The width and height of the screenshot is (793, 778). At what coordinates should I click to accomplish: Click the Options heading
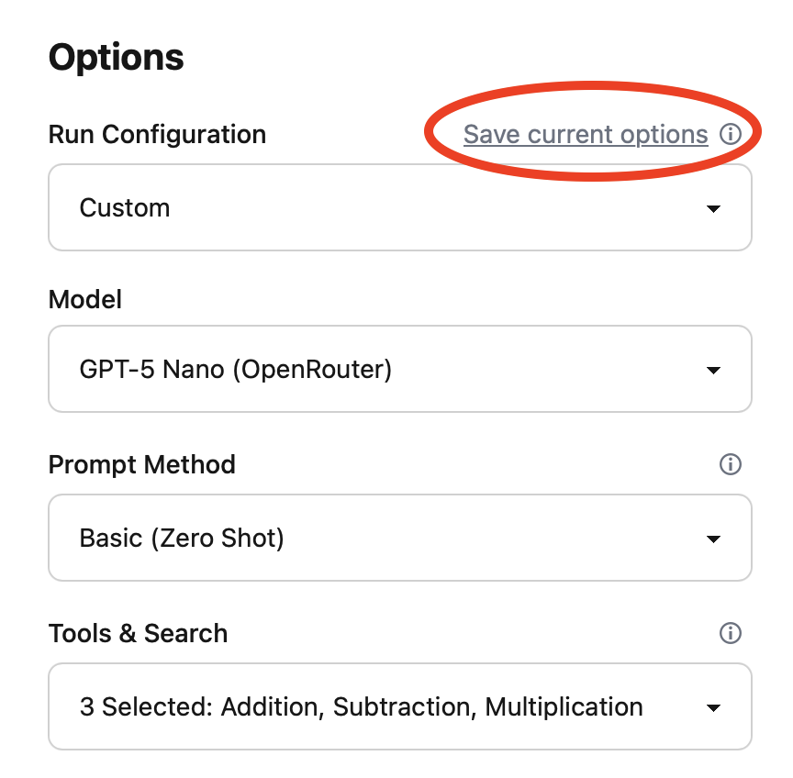(117, 57)
